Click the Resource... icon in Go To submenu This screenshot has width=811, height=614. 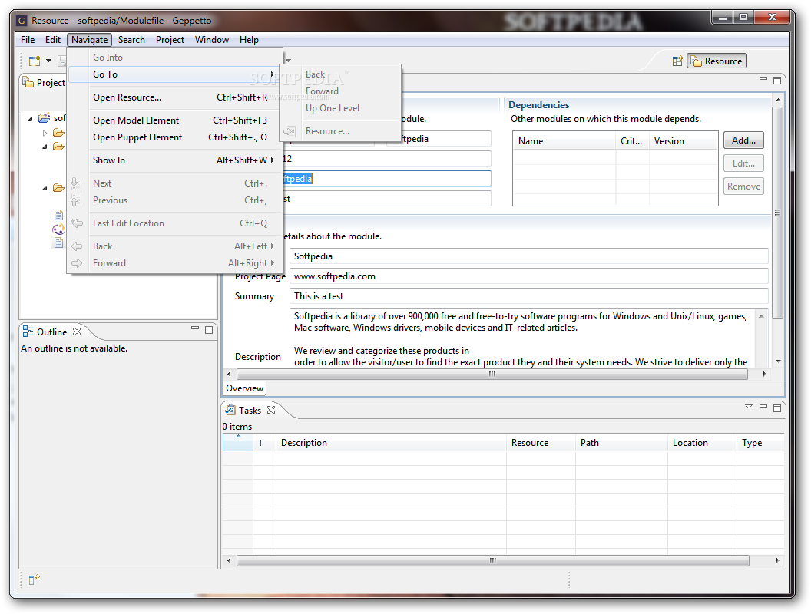click(x=289, y=131)
